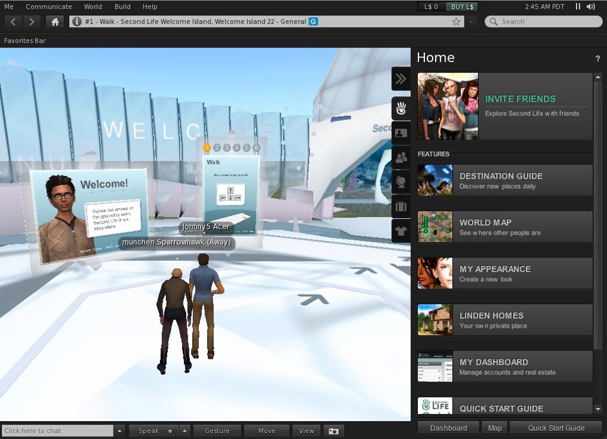Open MY APPEARANCE feature
This screenshot has width=607, height=439.
pyautogui.click(x=505, y=273)
